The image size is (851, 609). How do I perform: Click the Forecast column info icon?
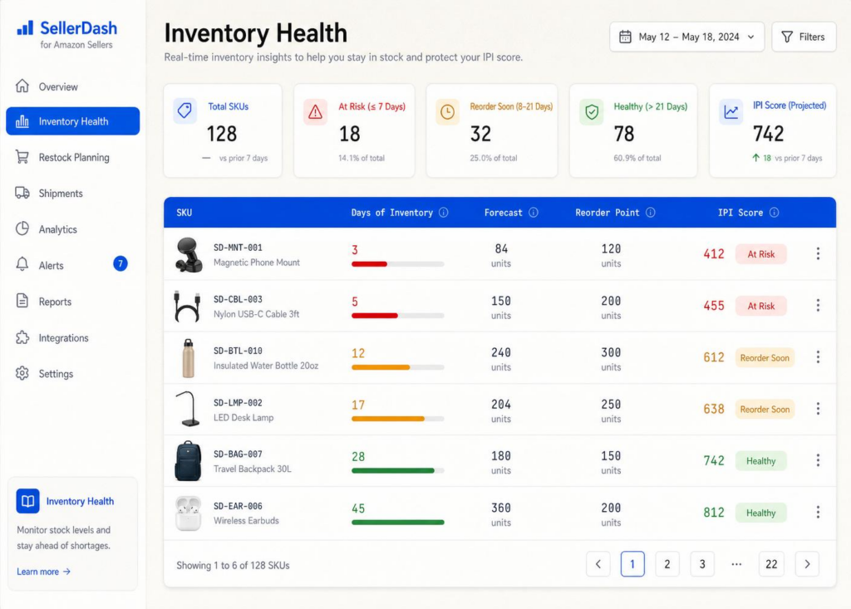(533, 212)
